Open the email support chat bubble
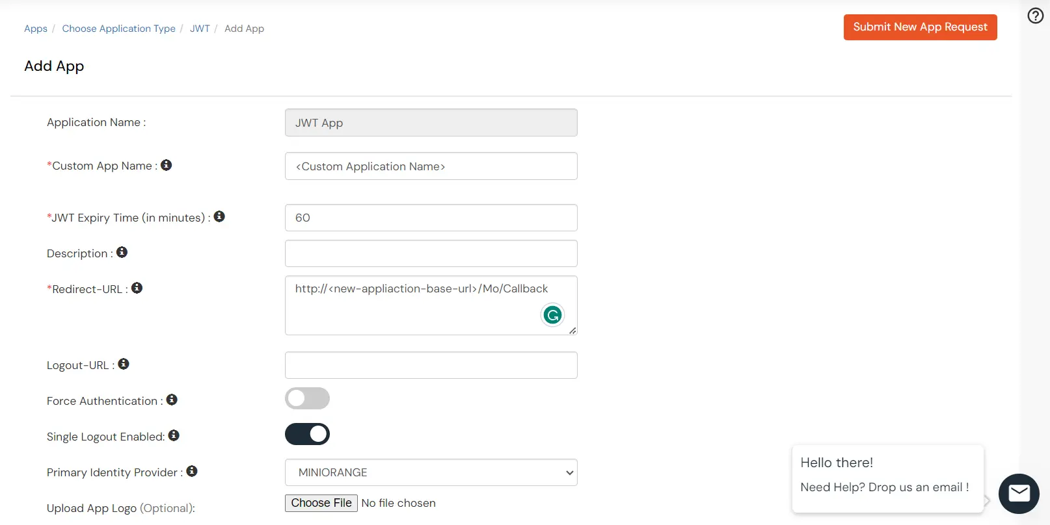Screen dimensions: 1050x525 tap(1019, 494)
